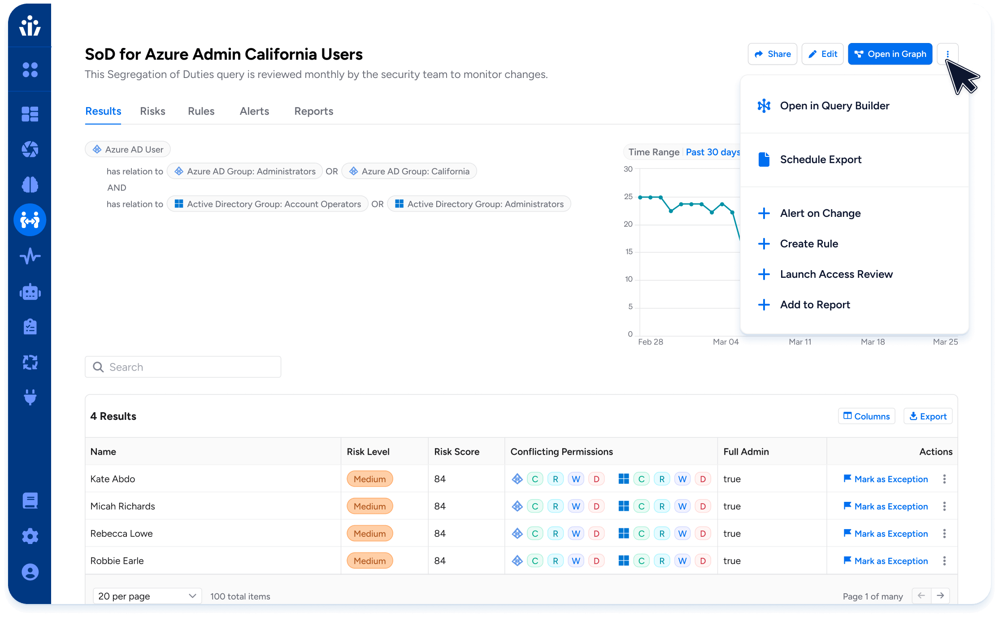This screenshot has width=999, height=617.
Task: Open the clipboard checklist sidebar icon
Action: tap(30, 327)
